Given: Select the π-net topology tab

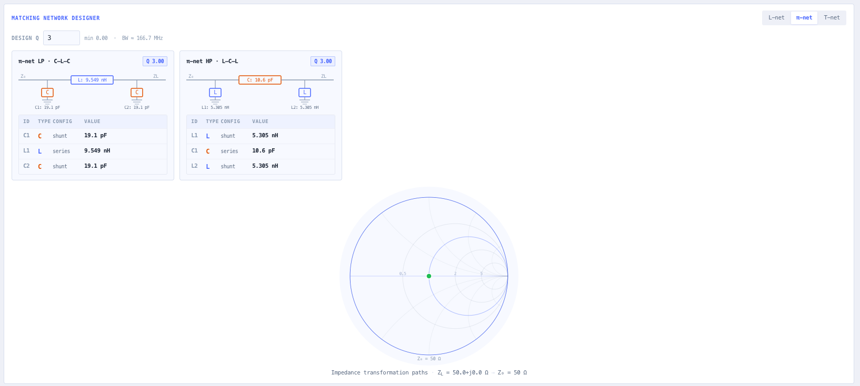Looking at the screenshot, I should click(x=804, y=18).
